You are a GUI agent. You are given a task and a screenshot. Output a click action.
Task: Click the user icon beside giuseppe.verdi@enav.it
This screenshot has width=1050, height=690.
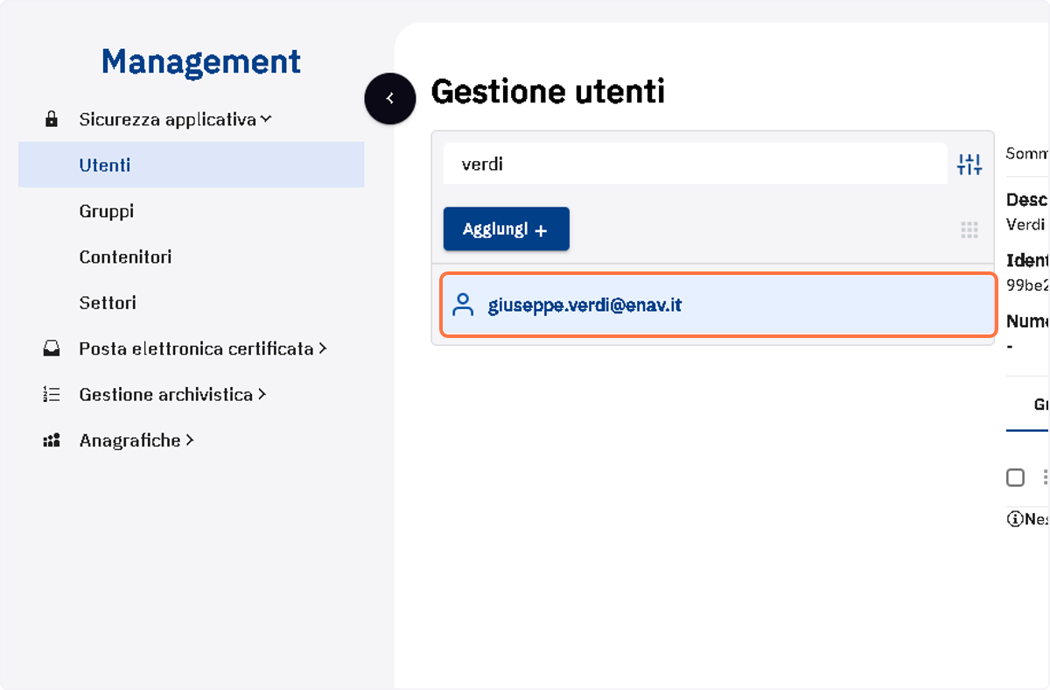tap(462, 305)
